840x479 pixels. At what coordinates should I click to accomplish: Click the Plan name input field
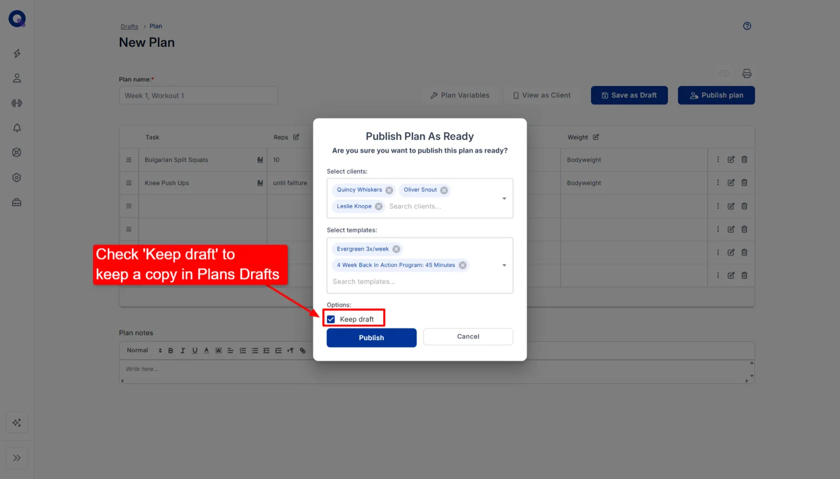(x=198, y=95)
